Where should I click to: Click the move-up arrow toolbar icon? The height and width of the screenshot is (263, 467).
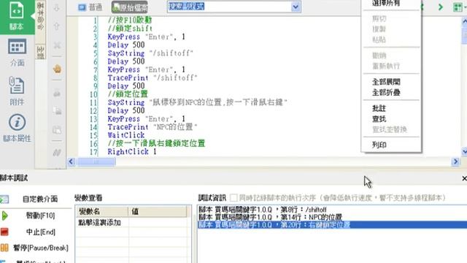pos(57,26)
